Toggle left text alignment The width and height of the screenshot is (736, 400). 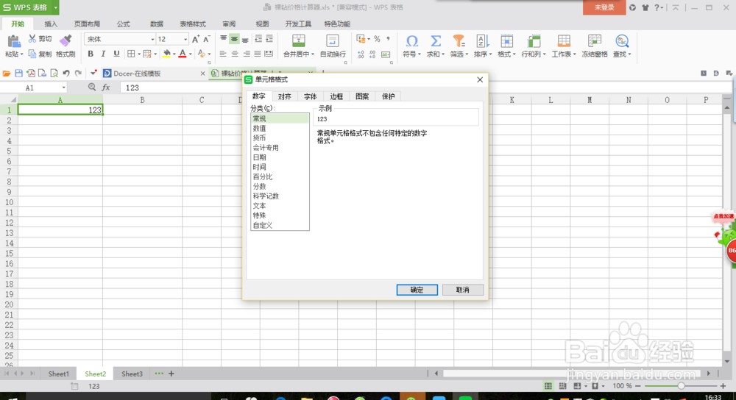coord(223,54)
